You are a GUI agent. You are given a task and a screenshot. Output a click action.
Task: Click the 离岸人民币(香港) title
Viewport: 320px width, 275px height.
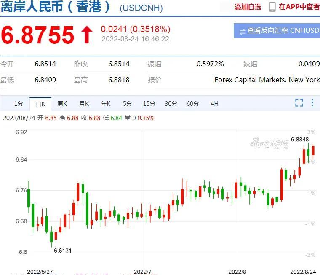pos(55,7)
